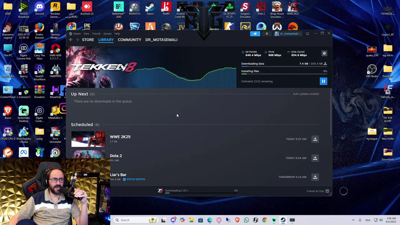Open the Games menu
400x225 pixels.
point(107,34)
